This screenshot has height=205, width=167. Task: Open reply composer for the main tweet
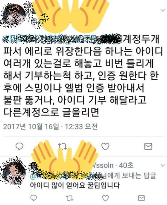coord(19,146)
